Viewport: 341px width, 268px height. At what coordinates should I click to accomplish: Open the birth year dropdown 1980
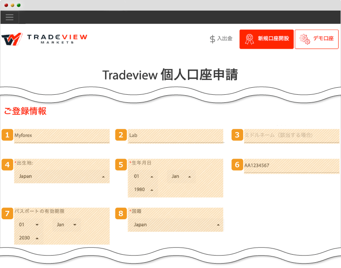(143, 190)
